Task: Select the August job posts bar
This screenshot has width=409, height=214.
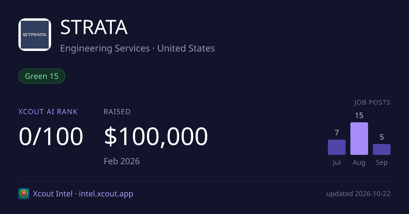Action: click(359, 139)
